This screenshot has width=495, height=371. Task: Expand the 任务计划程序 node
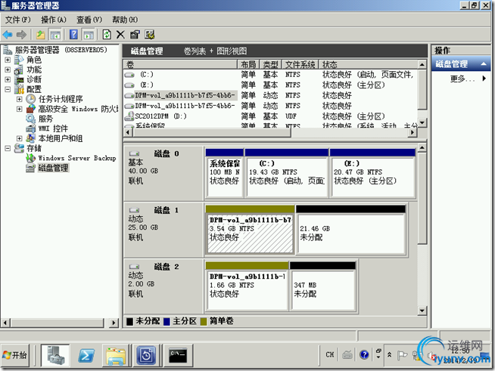[x=19, y=99]
